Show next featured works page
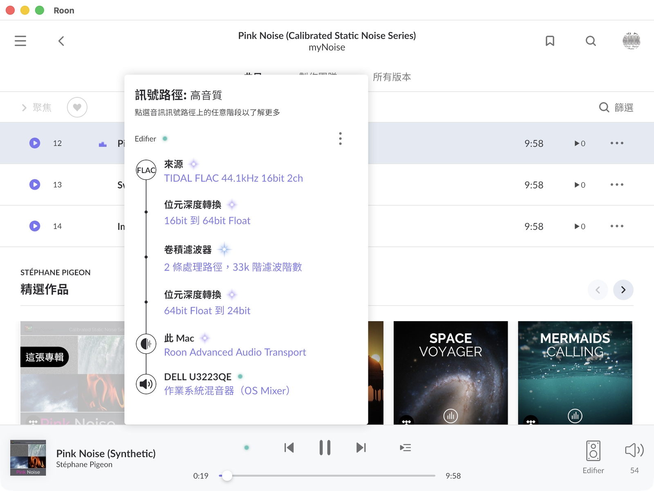The width and height of the screenshot is (654, 491). coord(623,290)
